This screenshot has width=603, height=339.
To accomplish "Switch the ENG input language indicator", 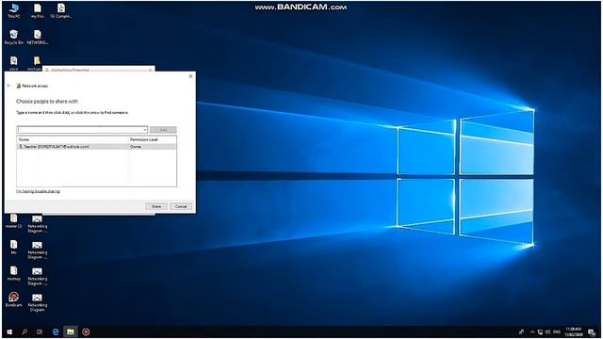I will [x=557, y=331].
